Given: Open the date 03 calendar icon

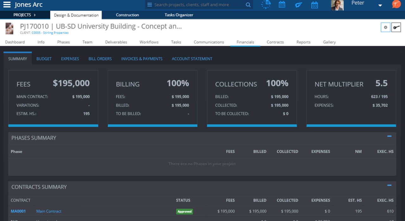Looking at the screenshot, I should coord(314,5).
